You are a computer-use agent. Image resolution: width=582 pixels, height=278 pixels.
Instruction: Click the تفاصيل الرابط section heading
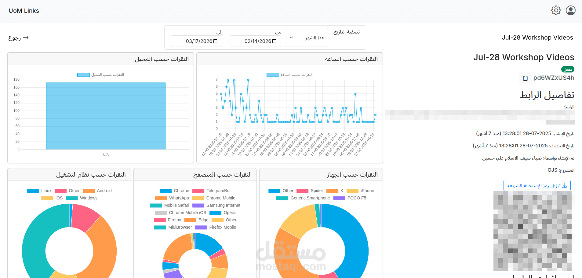(x=547, y=95)
